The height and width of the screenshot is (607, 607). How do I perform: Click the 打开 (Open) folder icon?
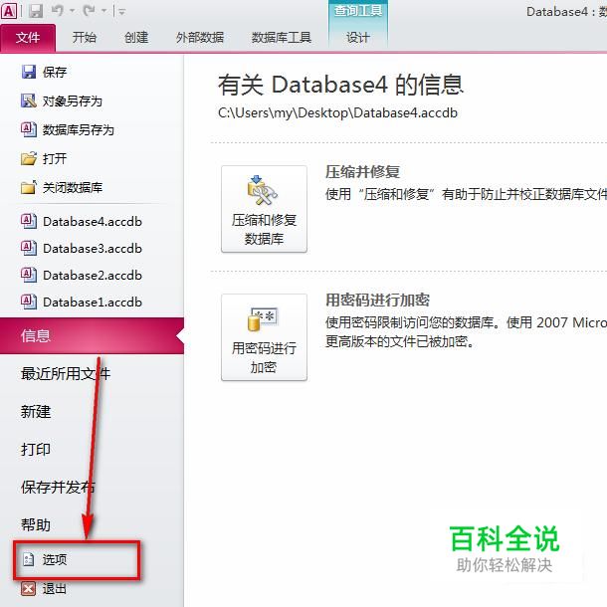pyautogui.click(x=29, y=158)
